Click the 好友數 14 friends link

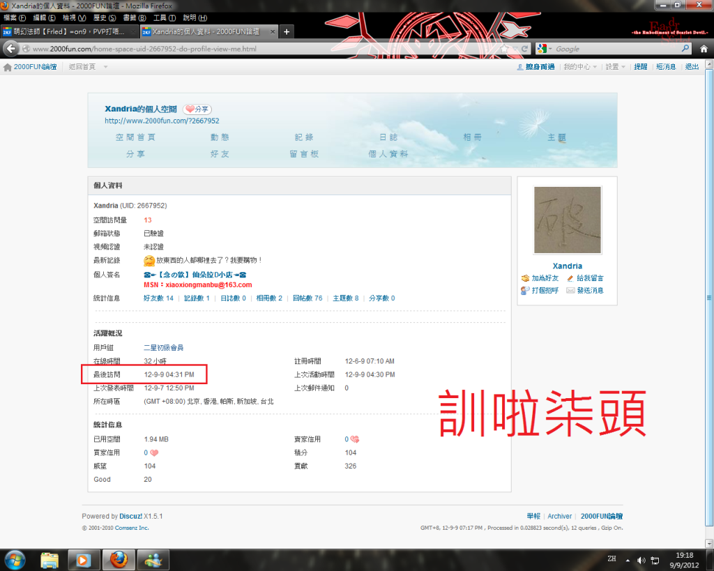pyautogui.click(x=158, y=298)
